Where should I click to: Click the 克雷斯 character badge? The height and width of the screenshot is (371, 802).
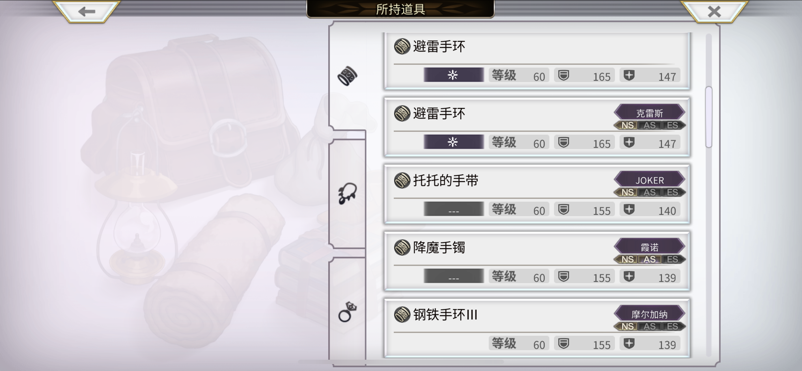click(x=650, y=113)
